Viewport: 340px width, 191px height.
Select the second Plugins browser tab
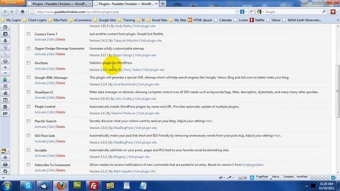[126, 4]
